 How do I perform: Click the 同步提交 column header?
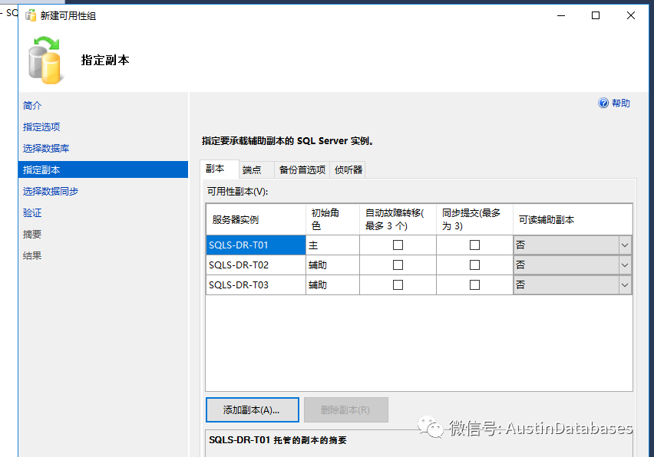point(474,219)
